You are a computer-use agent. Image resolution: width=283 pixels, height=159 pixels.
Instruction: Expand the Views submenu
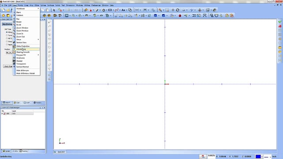(27, 39)
